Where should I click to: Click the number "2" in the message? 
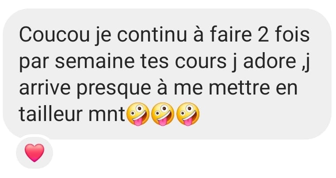tap(263, 35)
